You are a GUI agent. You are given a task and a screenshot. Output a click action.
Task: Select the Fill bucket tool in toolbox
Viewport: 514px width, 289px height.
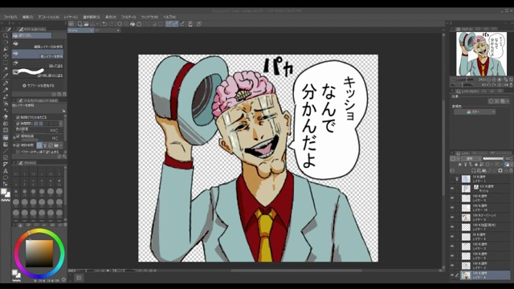(x=6, y=137)
